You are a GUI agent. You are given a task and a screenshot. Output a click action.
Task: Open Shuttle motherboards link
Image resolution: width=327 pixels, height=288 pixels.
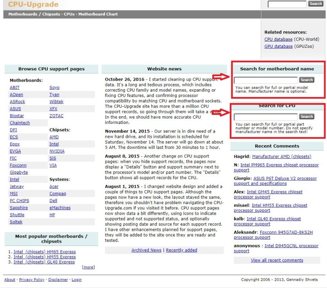[17, 215]
